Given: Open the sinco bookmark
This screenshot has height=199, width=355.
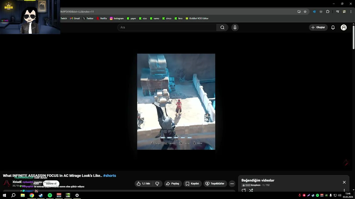Looking at the screenshot, I should [167, 19].
